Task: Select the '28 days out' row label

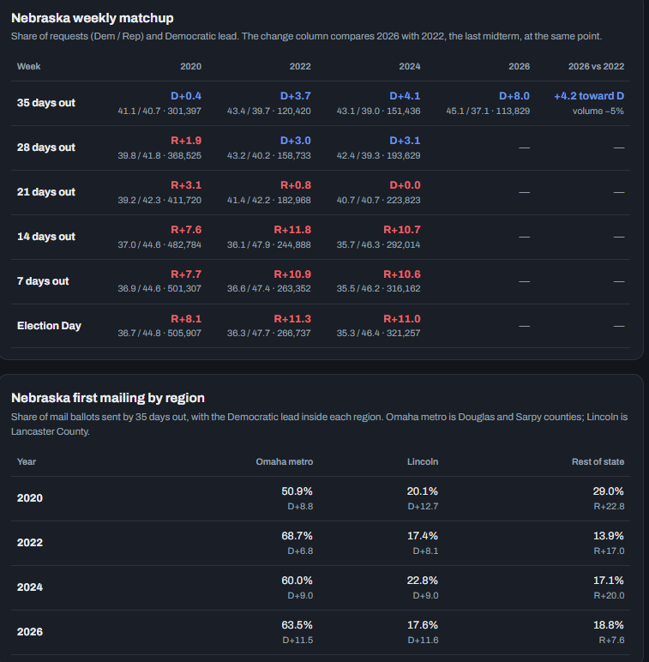Action: tap(46, 147)
